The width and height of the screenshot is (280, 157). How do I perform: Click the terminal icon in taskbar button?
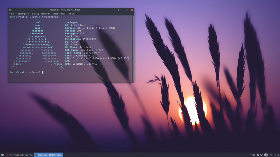point(36,155)
